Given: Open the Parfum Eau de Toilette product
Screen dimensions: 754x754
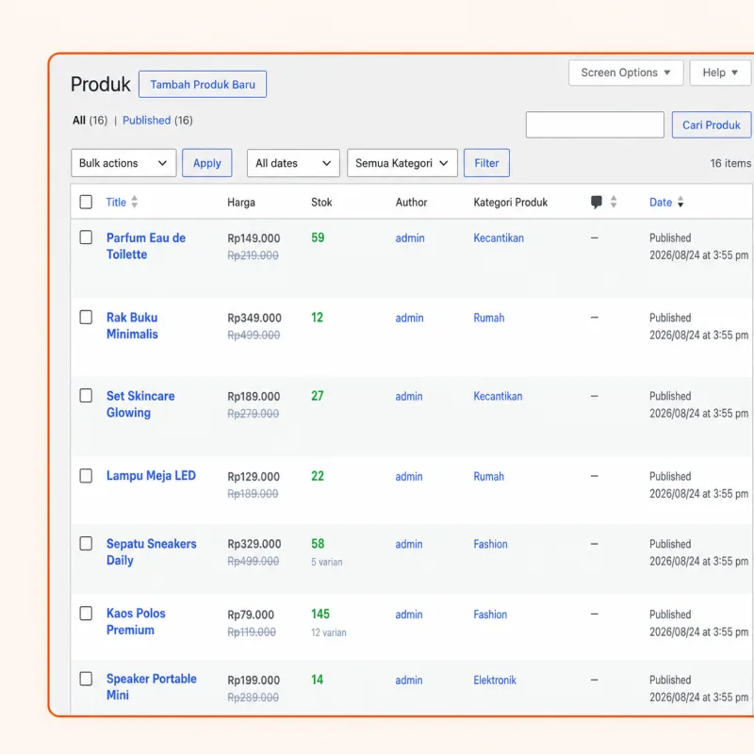Looking at the screenshot, I should [146, 246].
